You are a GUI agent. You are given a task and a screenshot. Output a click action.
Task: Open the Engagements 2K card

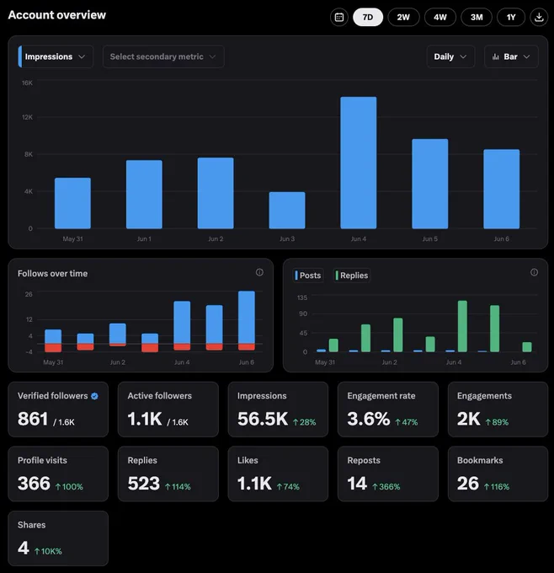(498, 410)
